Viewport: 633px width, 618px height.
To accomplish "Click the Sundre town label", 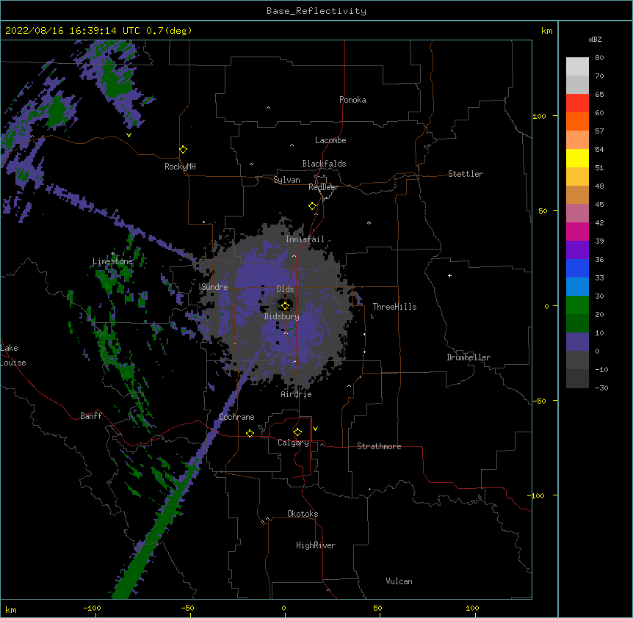I will pos(214,287).
